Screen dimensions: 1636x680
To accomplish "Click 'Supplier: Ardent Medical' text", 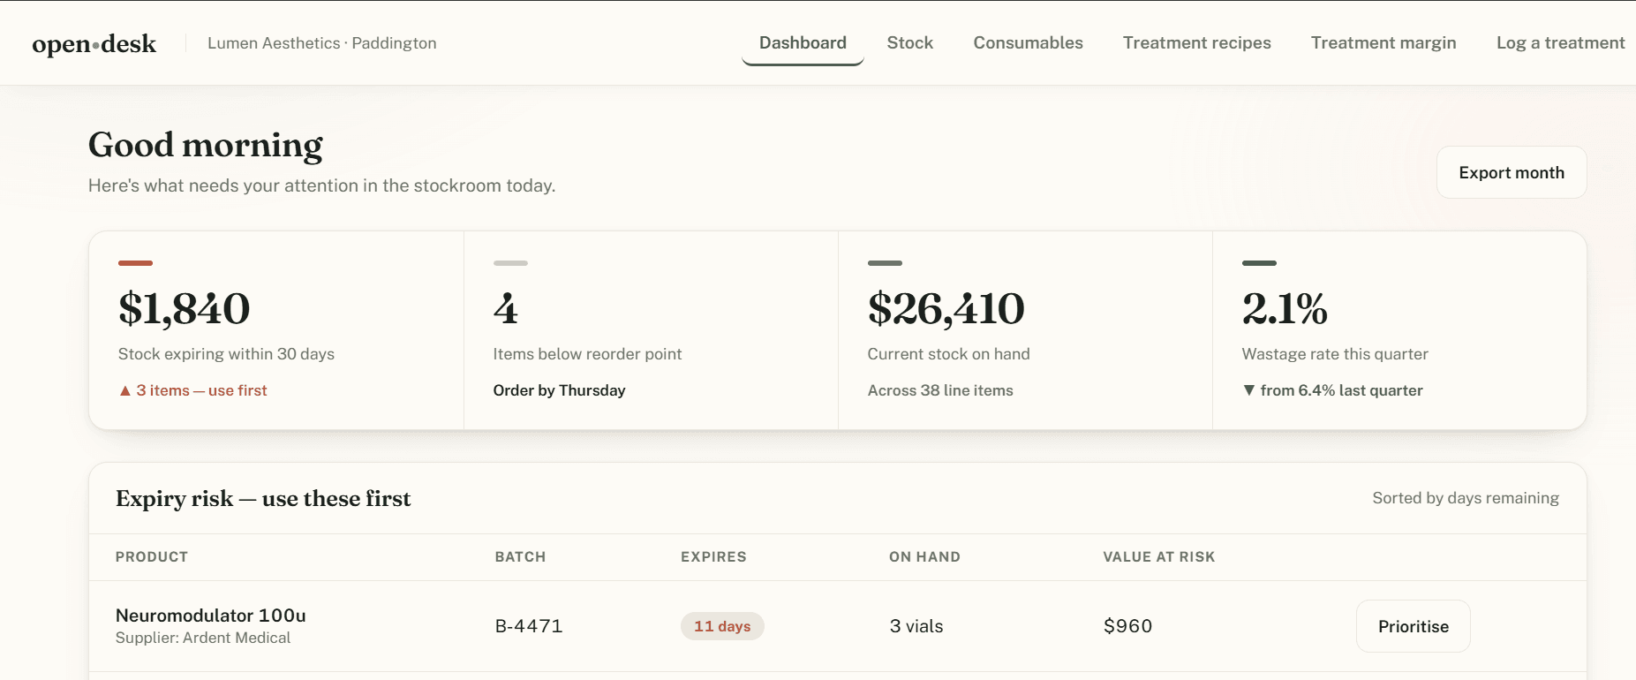I will pyautogui.click(x=203, y=638).
